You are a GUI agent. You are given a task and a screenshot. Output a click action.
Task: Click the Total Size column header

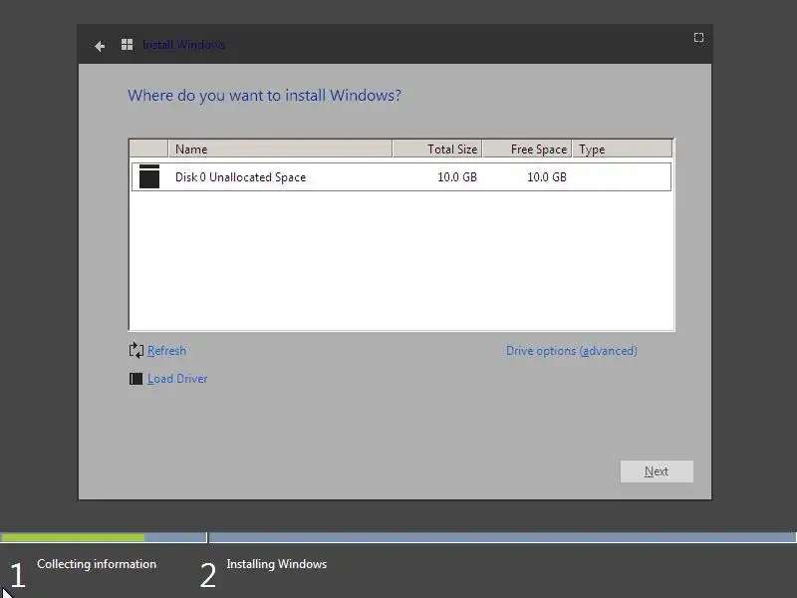[437, 149]
